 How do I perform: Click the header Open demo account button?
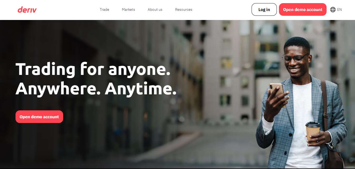point(303,9)
